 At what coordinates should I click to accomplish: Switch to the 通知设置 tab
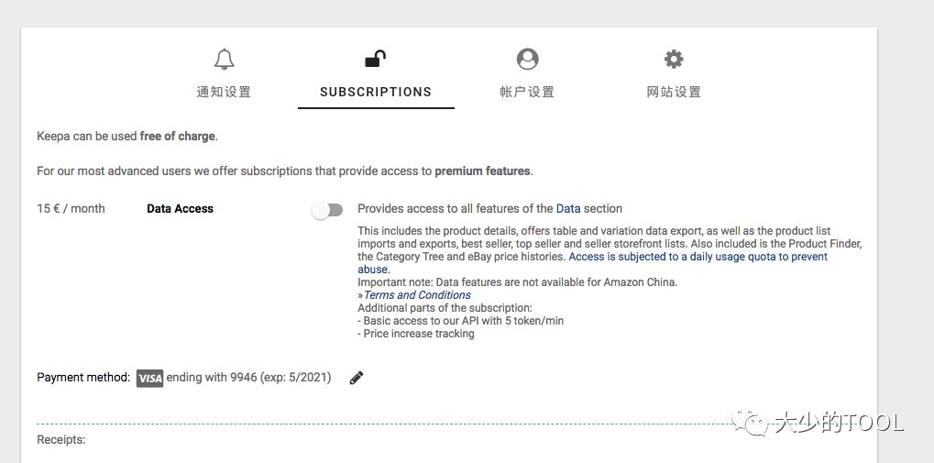[x=224, y=92]
